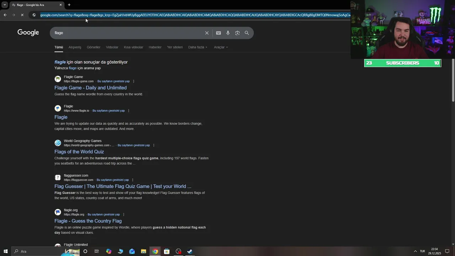The image size is (455, 256).
Task: Expand Araçlar tools dropdown
Action: (x=221, y=47)
